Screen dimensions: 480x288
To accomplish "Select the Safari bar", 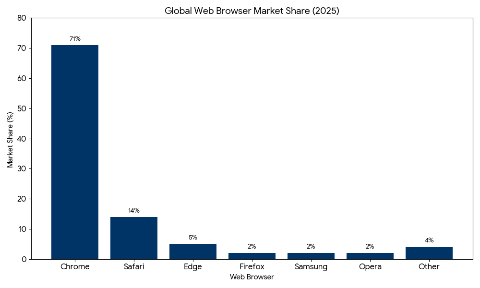I will [134, 238].
